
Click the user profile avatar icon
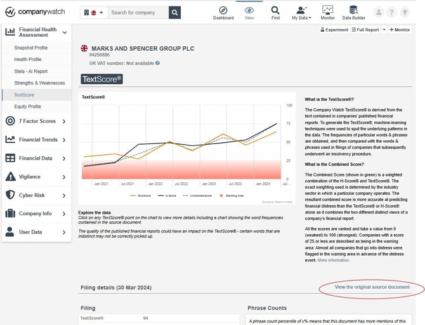coord(379,12)
